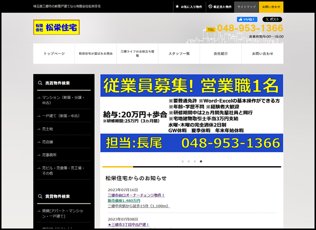
Task: Open マンション（新築・分譲・中古） sidebar category
Action: [x=63, y=100]
